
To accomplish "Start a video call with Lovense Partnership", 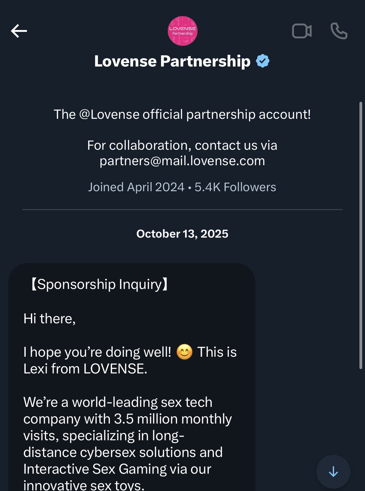I will coord(302,31).
